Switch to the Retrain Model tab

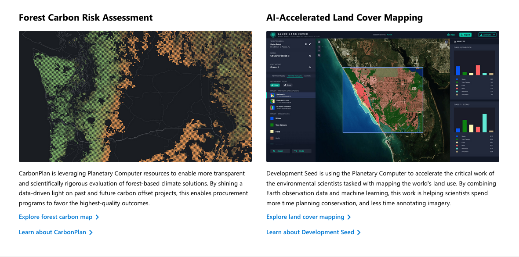click(278, 76)
